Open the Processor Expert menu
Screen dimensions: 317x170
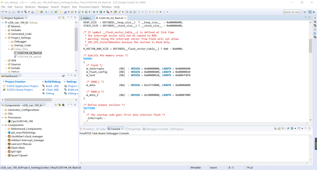click(89, 7)
